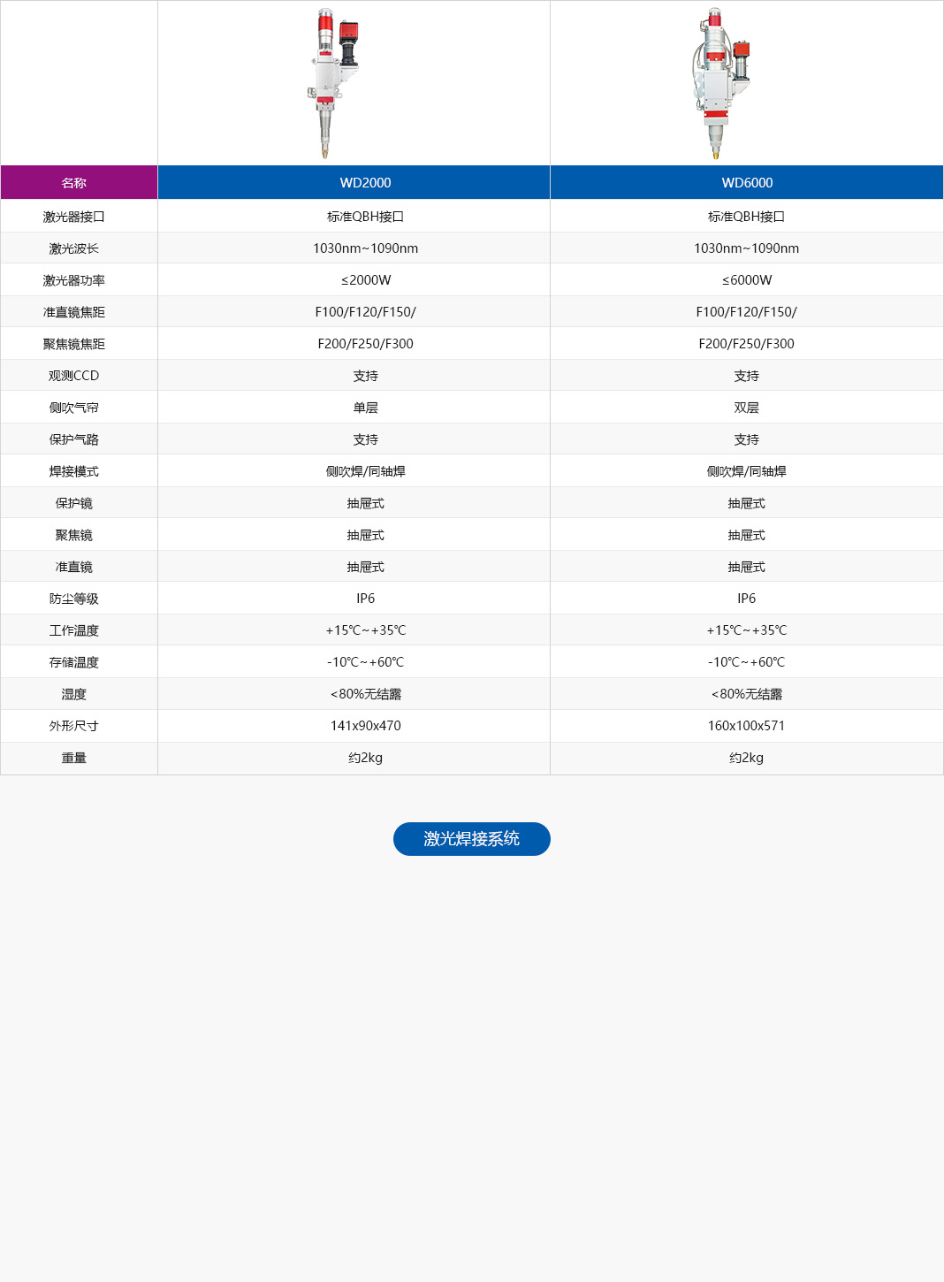Open the 激光焊接系统 button
Image resolution: width=944 pixels, height=1282 pixels.
click(472, 839)
